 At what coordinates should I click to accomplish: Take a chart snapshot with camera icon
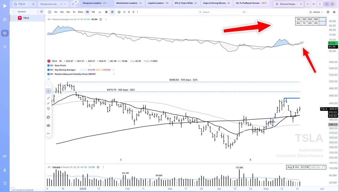click(x=48, y=125)
